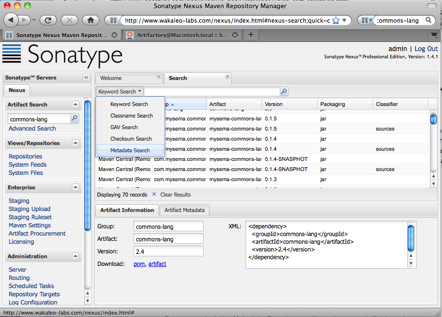Click the Log Out link

pyautogui.click(x=426, y=49)
